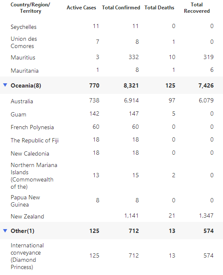Screen dimensions: 223x275
Task: Click the Country/Region/Territory header
Action: [30, 8]
